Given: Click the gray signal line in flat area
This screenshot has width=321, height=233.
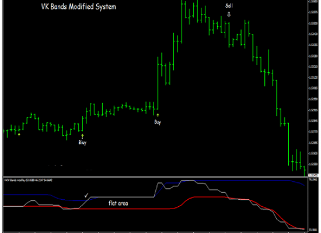Looking at the screenshot, I should click(x=123, y=197).
